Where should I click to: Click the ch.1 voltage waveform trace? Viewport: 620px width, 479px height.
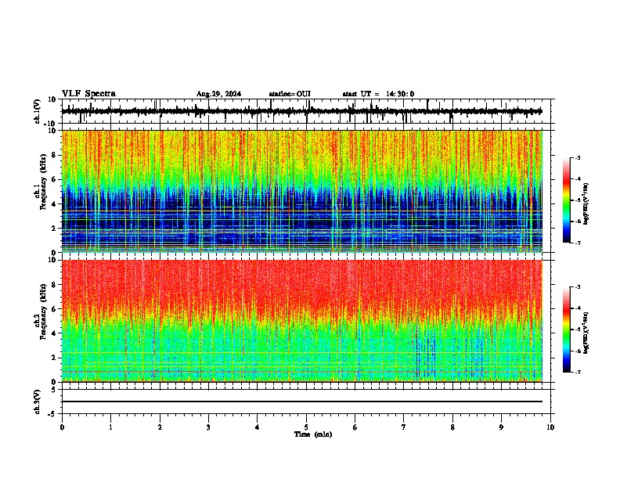(x=302, y=111)
